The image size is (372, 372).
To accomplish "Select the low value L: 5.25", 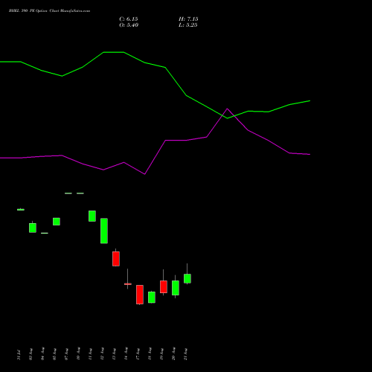I will coord(188,25).
